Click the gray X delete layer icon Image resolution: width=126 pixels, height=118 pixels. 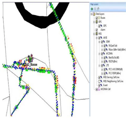pos(95,9)
